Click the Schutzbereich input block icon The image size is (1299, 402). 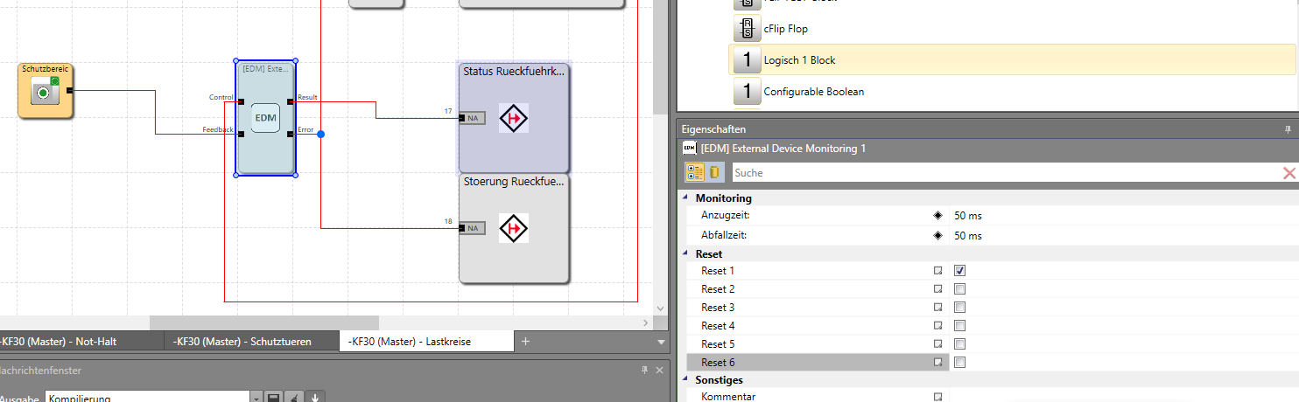[45, 91]
